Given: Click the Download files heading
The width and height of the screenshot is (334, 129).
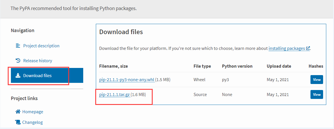Looking at the screenshot, I should pos(121,32).
